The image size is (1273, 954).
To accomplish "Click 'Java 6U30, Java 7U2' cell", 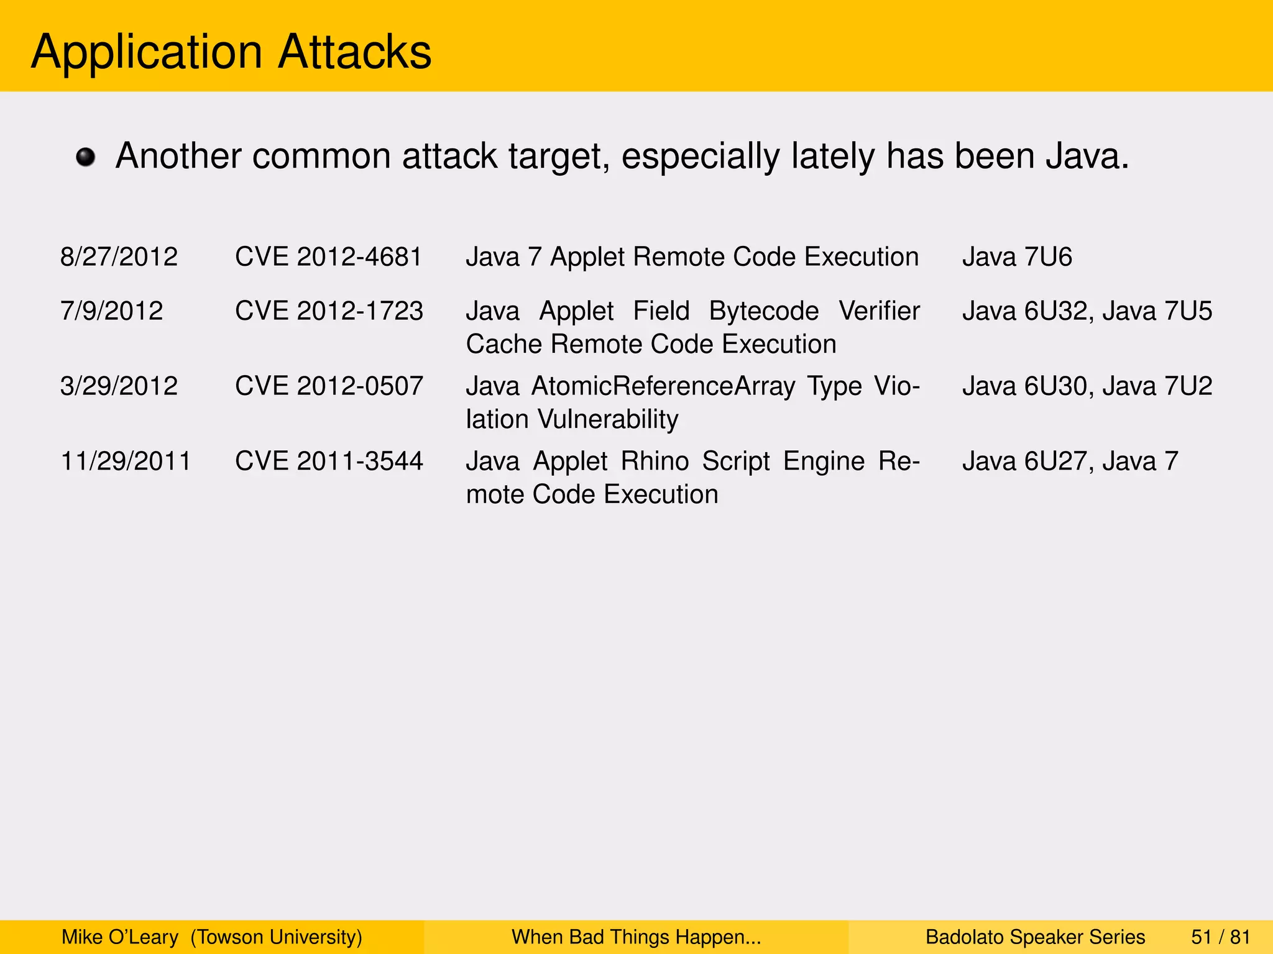I will 1087,386.
